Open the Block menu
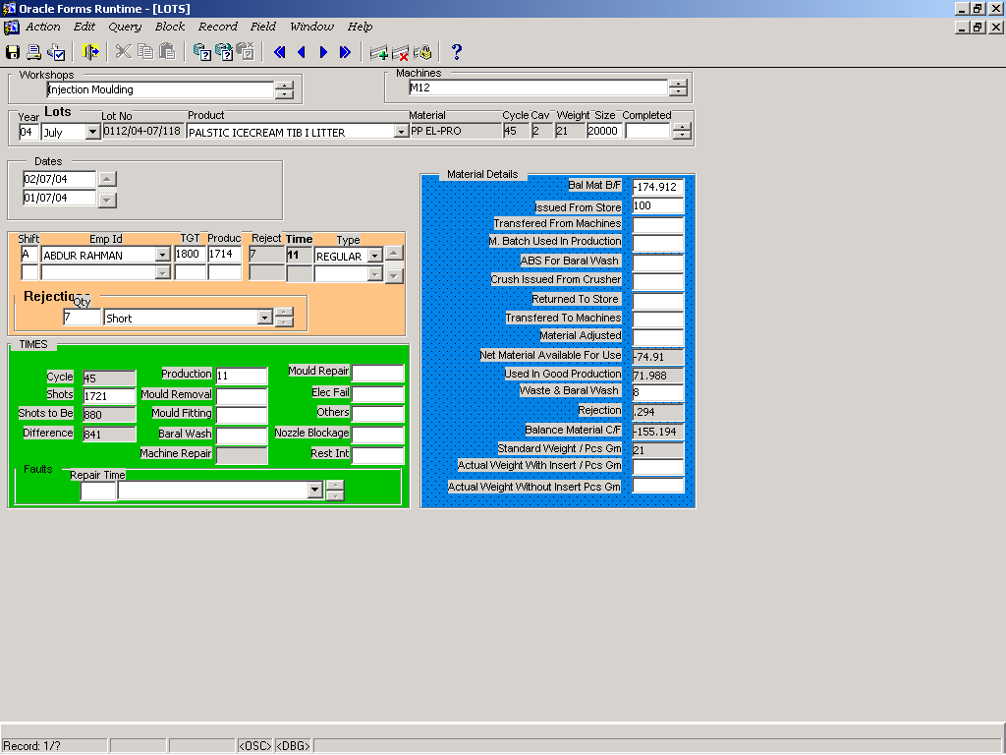 [170, 27]
